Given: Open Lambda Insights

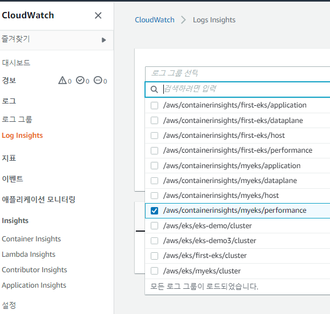Looking at the screenshot, I should [29, 255].
